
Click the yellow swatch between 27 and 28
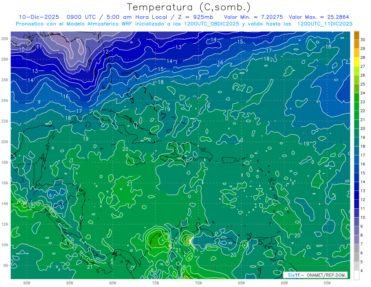click(x=356, y=62)
